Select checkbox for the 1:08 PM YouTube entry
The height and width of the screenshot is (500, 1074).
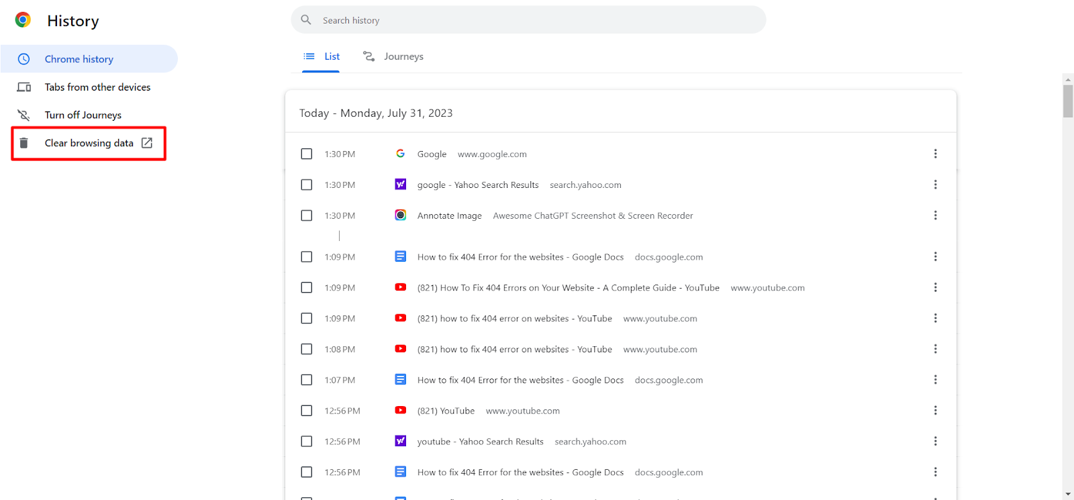tap(307, 349)
